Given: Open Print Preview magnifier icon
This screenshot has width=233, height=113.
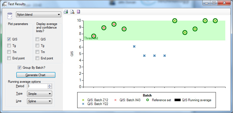Looking at the screenshot, I should pyautogui.click(x=72, y=12).
